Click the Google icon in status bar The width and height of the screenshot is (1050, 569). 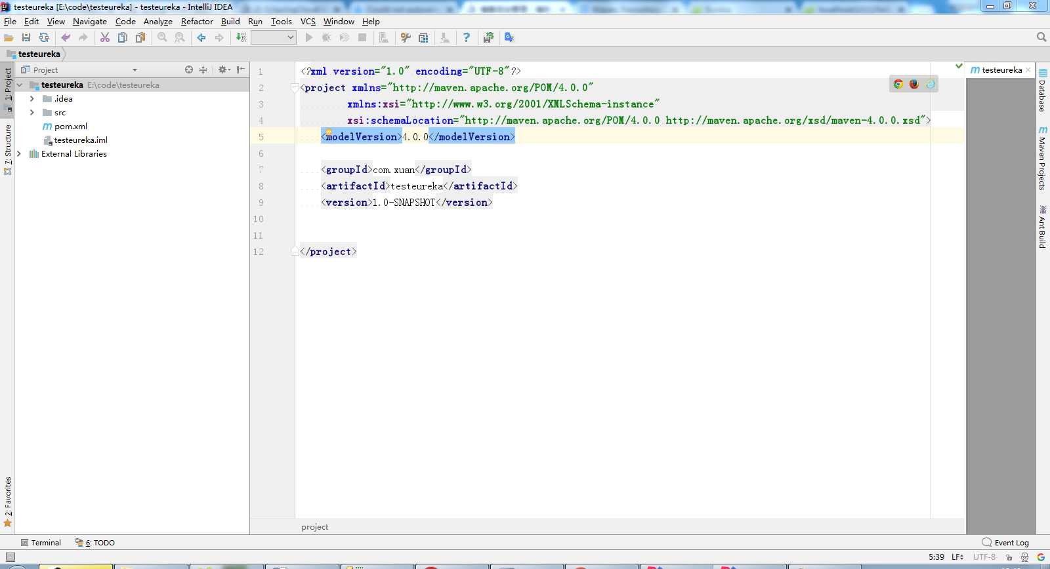[1041, 557]
